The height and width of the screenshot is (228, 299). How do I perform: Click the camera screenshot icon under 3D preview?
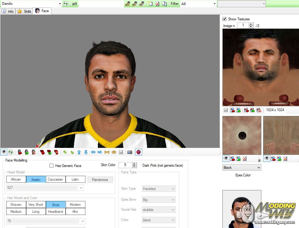point(130,152)
